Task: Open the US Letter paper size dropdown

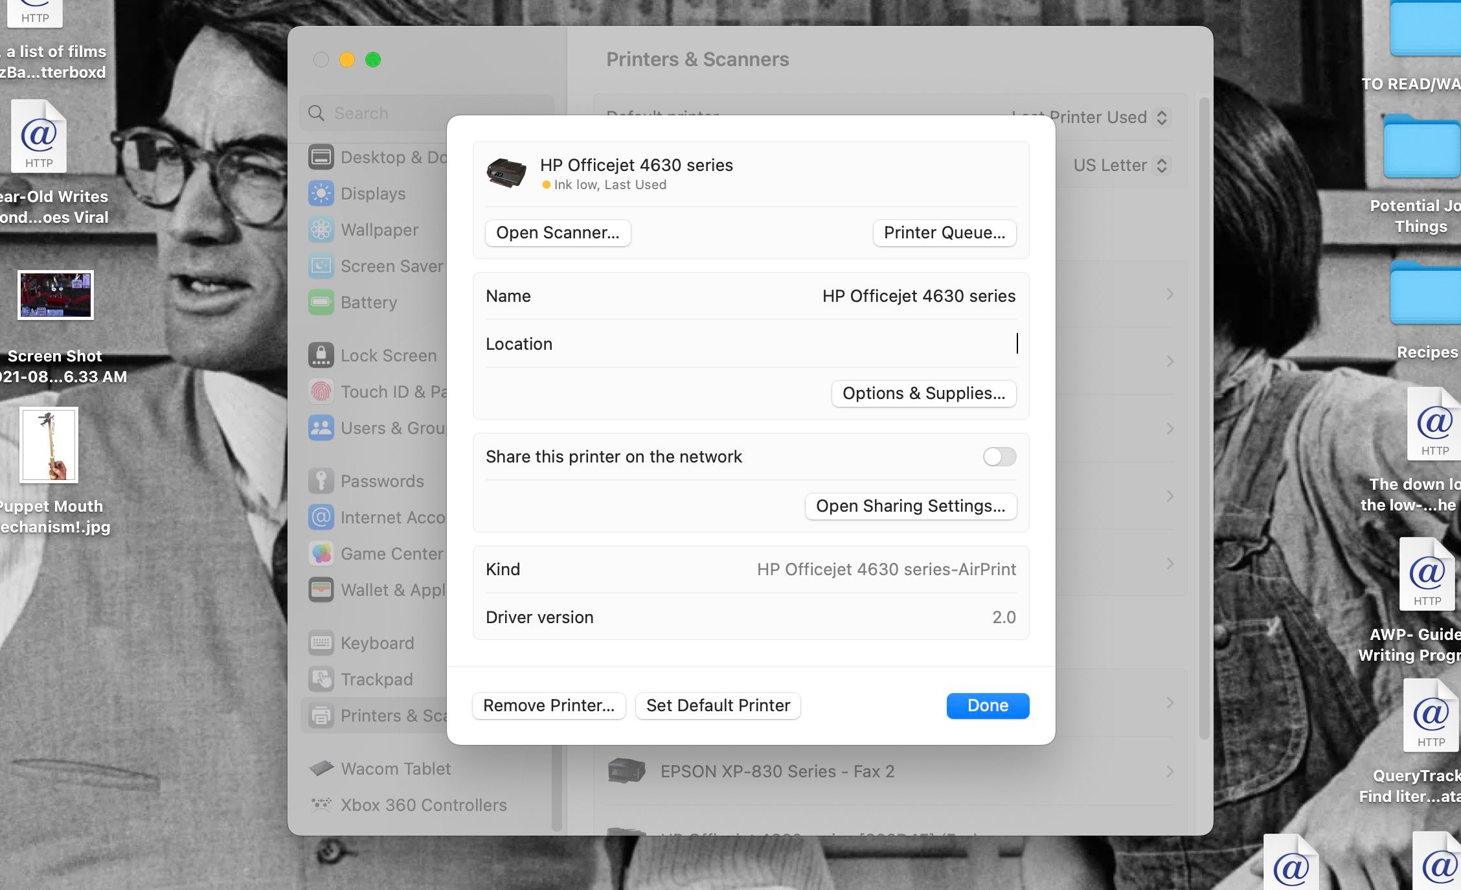Action: [1120, 165]
